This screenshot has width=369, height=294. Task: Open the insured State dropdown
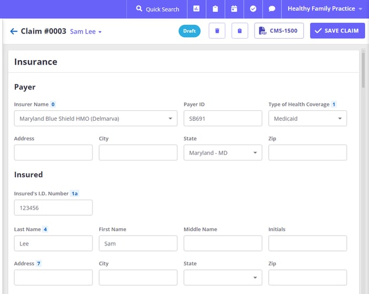tap(223, 277)
